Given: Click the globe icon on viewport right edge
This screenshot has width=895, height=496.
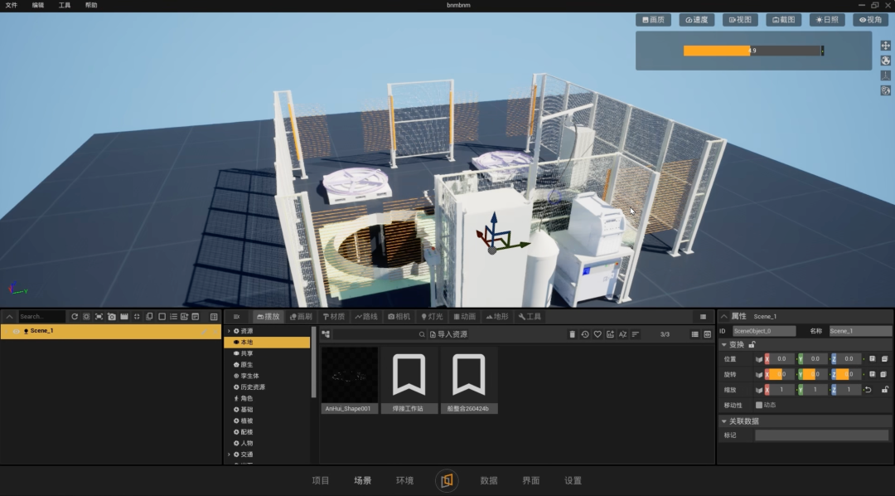Looking at the screenshot, I should [885, 61].
